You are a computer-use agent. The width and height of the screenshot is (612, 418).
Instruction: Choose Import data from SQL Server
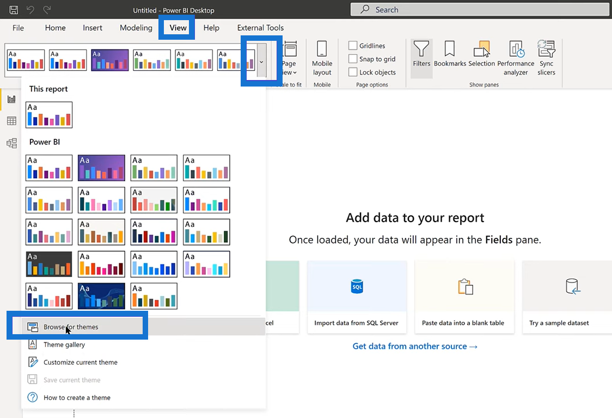[x=357, y=297]
